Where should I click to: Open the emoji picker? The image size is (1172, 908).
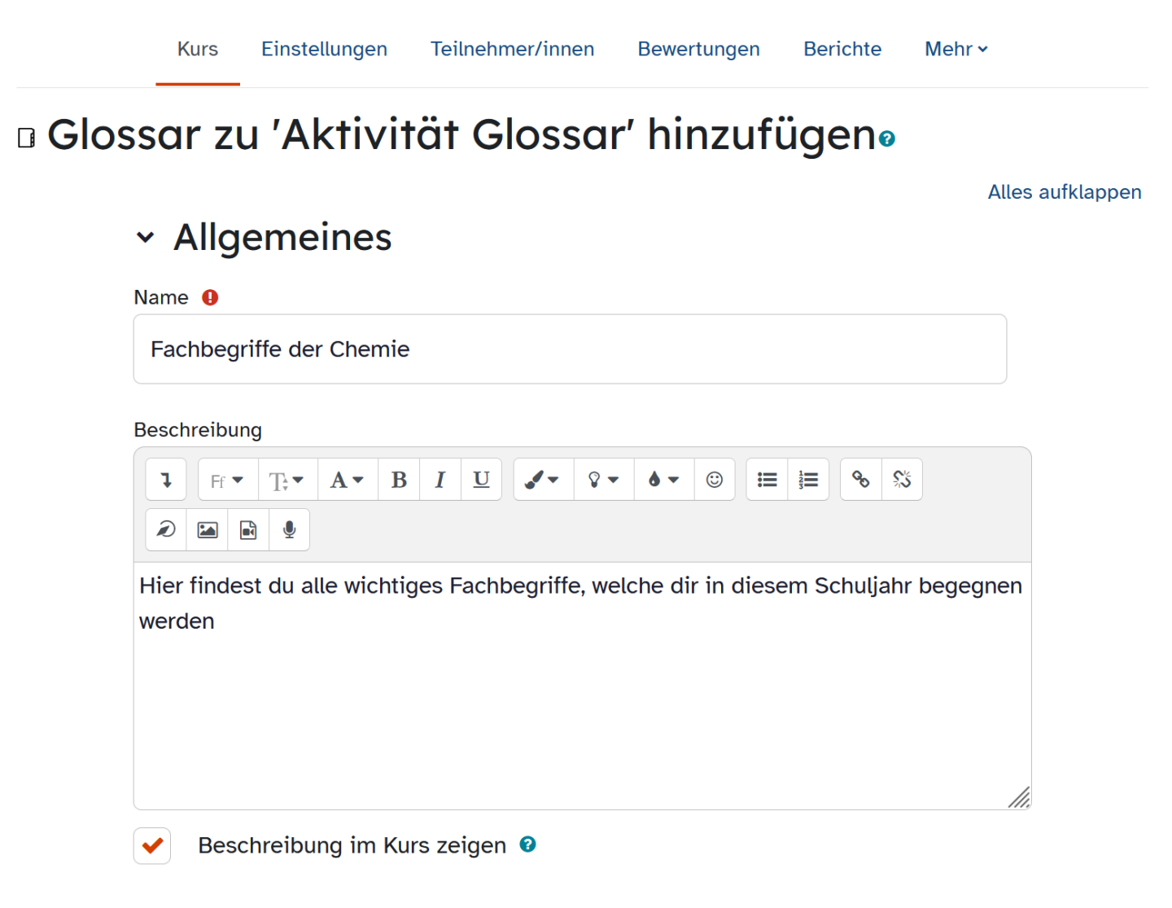714,479
